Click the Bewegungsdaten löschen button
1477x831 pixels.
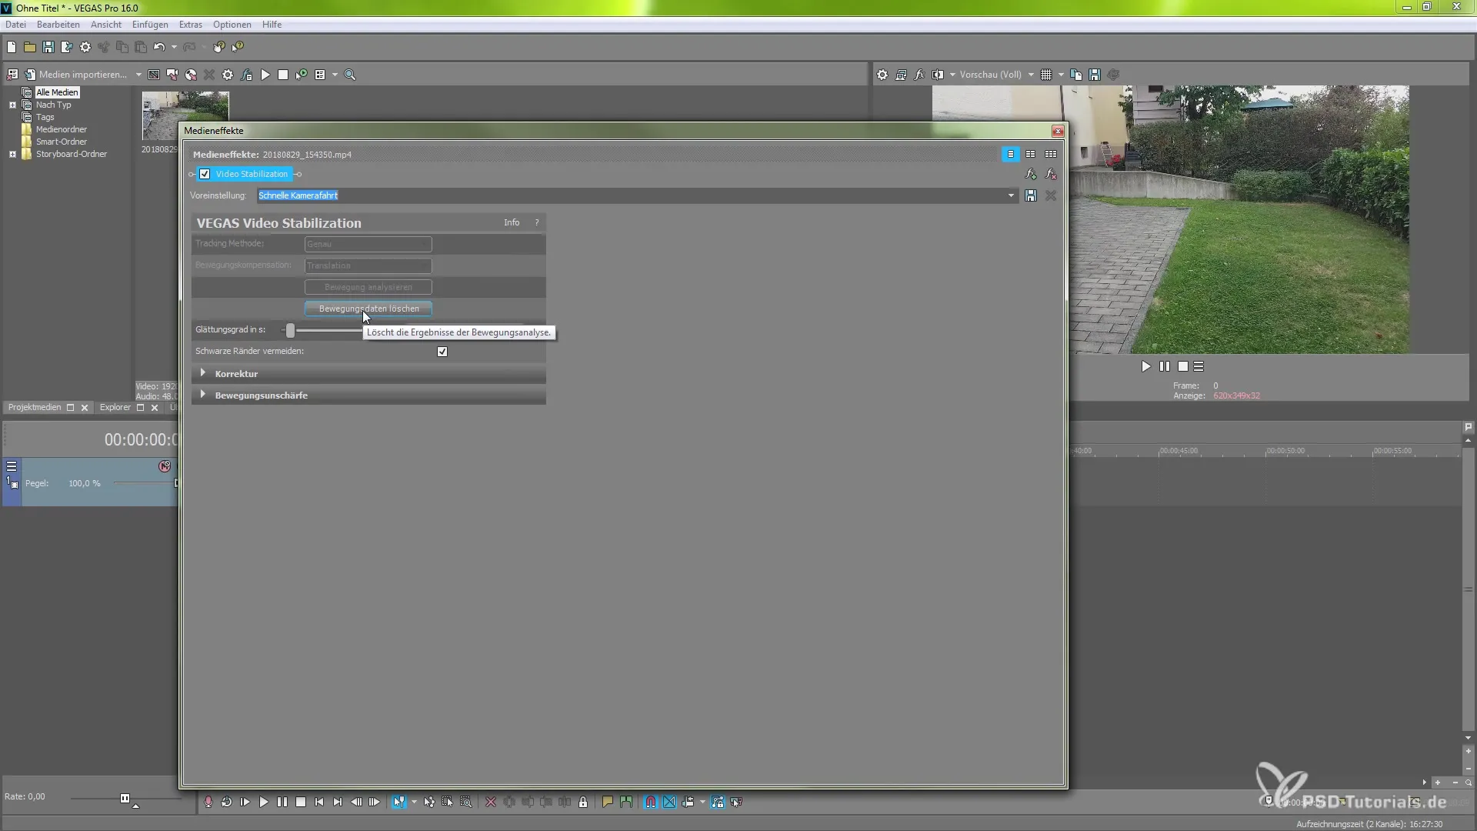(x=368, y=309)
